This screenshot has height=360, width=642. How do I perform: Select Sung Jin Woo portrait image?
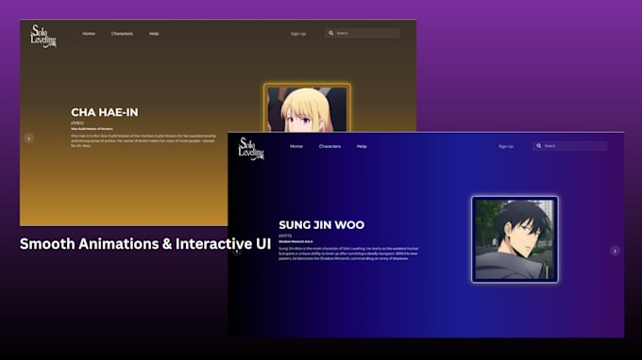[x=515, y=239]
